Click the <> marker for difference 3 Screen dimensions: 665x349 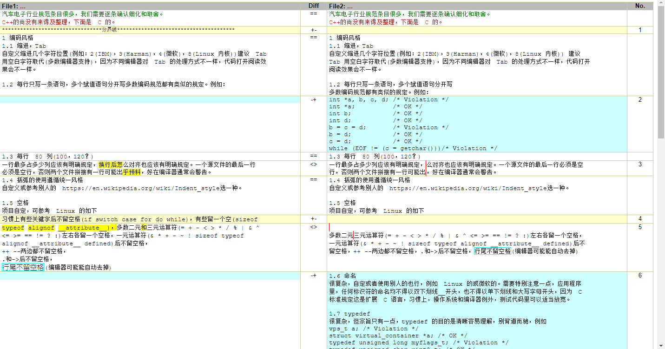(314, 165)
